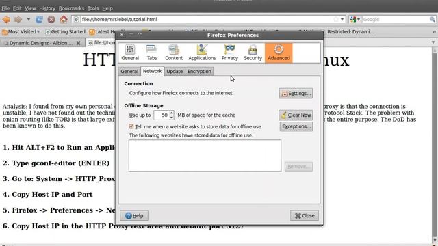Switch to the Network sub-tab
The height and width of the screenshot is (246, 438).
coord(152,71)
